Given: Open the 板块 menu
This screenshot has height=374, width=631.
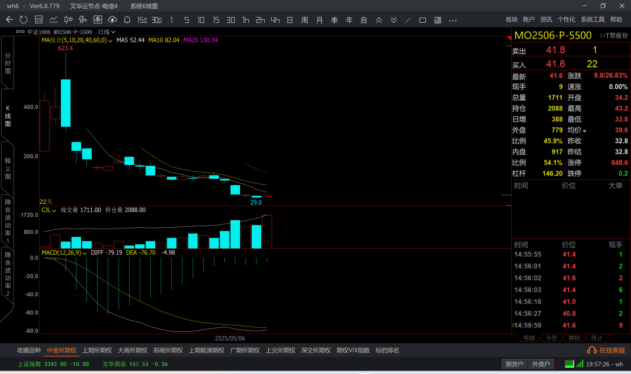Looking at the screenshot, I should coord(511,19).
